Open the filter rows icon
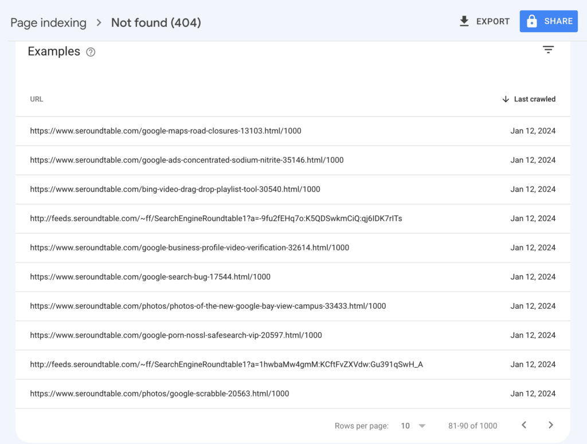 (x=548, y=50)
